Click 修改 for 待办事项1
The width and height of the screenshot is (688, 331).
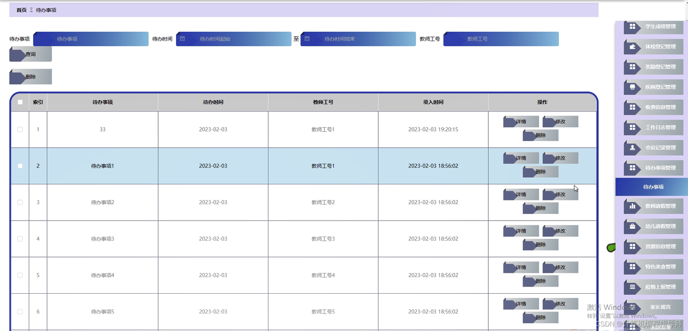tap(560, 158)
